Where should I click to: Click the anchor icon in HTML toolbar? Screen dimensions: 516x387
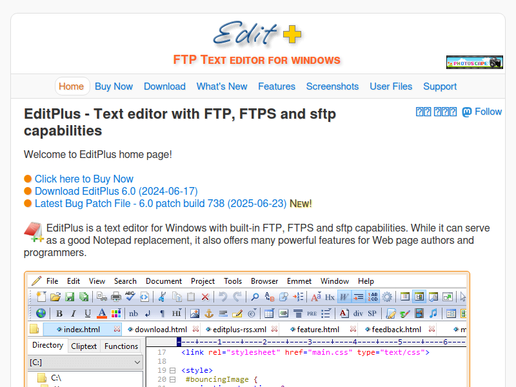pyautogui.click(x=209, y=313)
